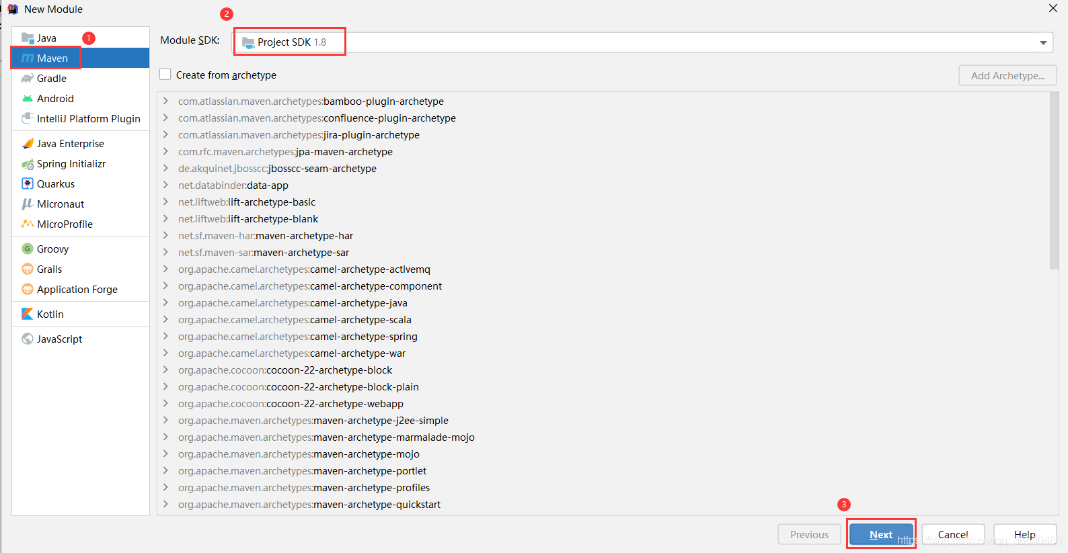Expand confluence-plugin-archetype node
The width and height of the screenshot is (1068, 553).
tap(165, 118)
